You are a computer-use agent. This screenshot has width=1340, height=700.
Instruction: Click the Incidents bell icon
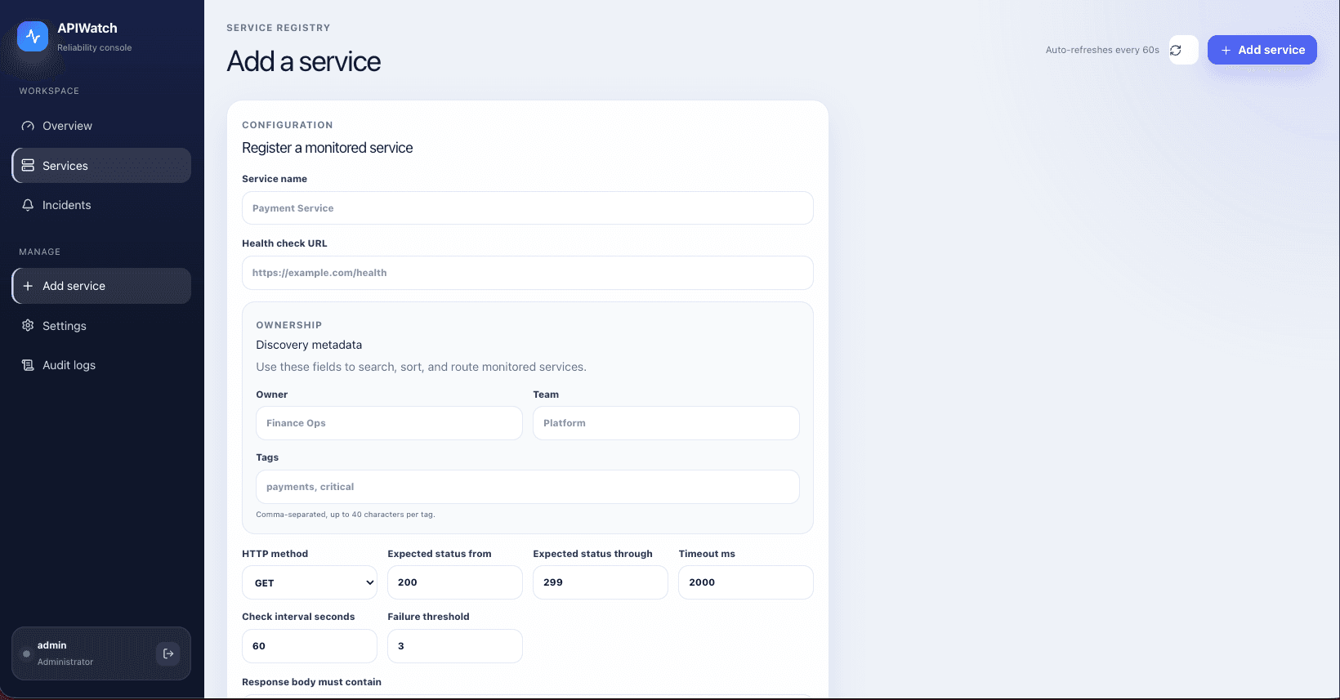pyautogui.click(x=28, y=205)
